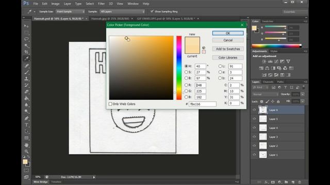Switch to the Swatches tab

point(268,22)
